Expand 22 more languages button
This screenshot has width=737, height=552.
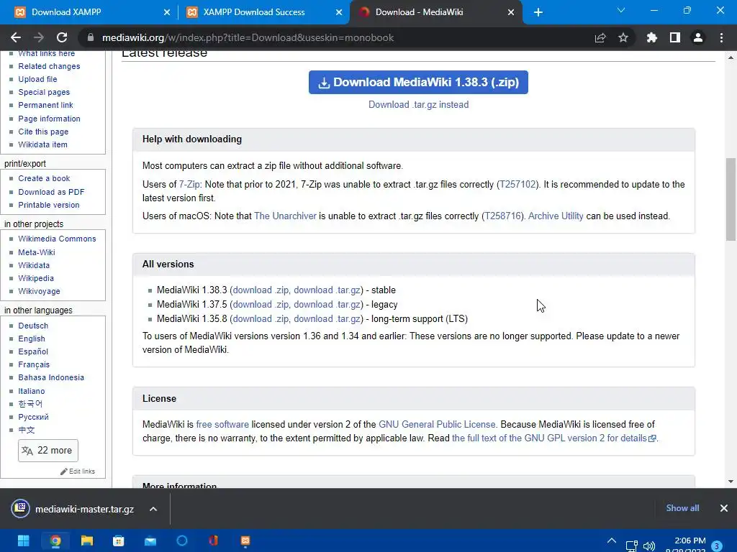click(48, 451)
